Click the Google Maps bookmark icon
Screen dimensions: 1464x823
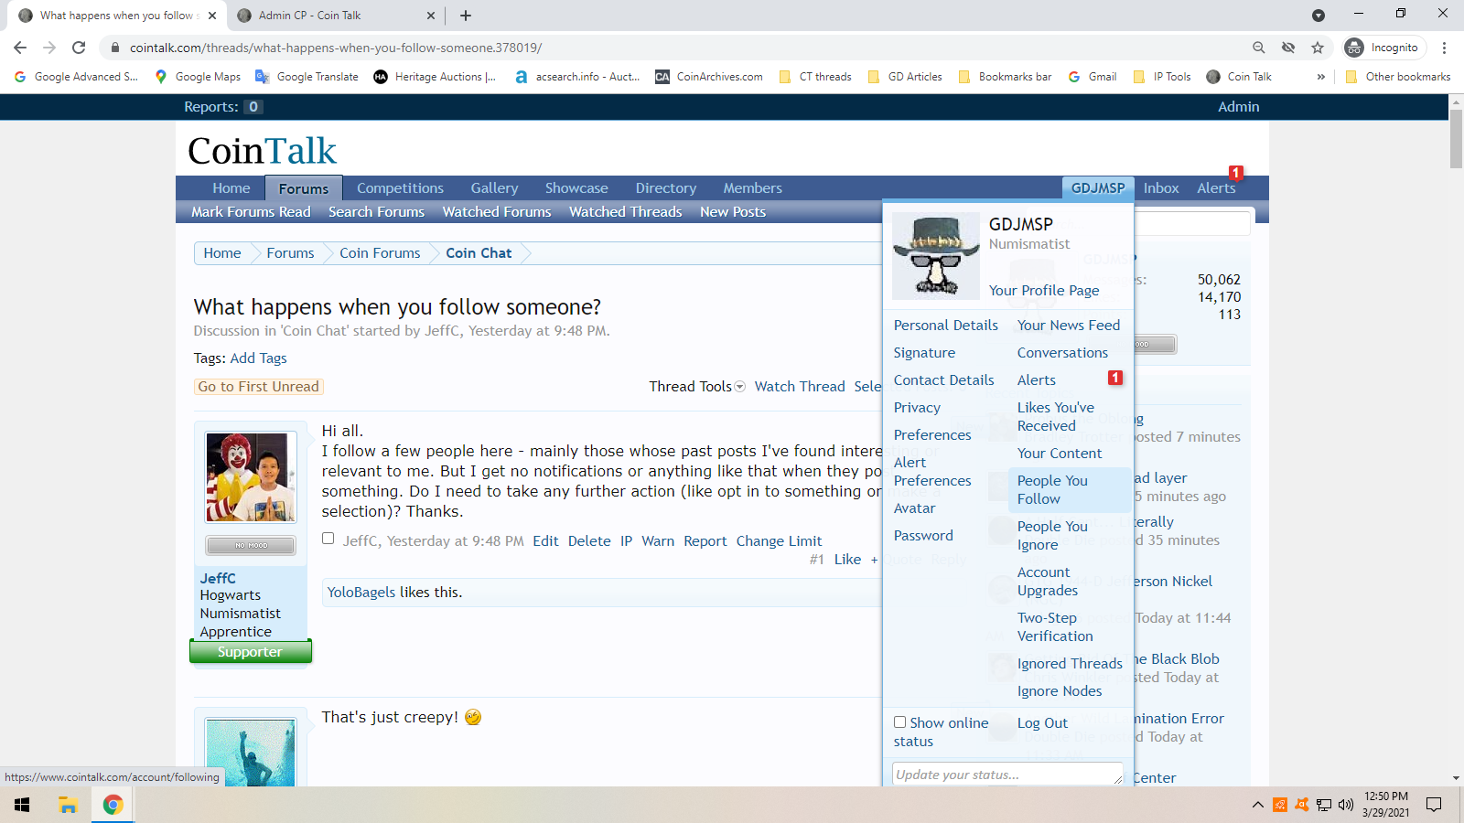(x=162, y=77)
